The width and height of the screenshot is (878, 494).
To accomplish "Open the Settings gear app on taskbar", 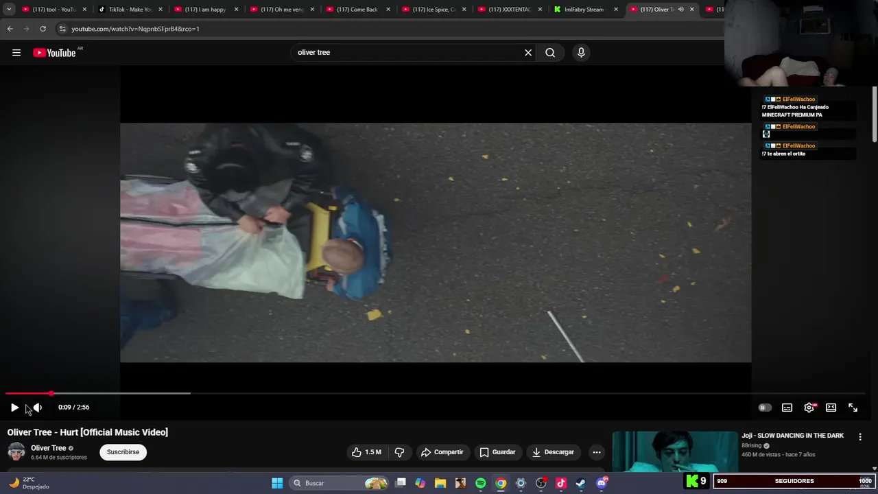I will point(521,483).
